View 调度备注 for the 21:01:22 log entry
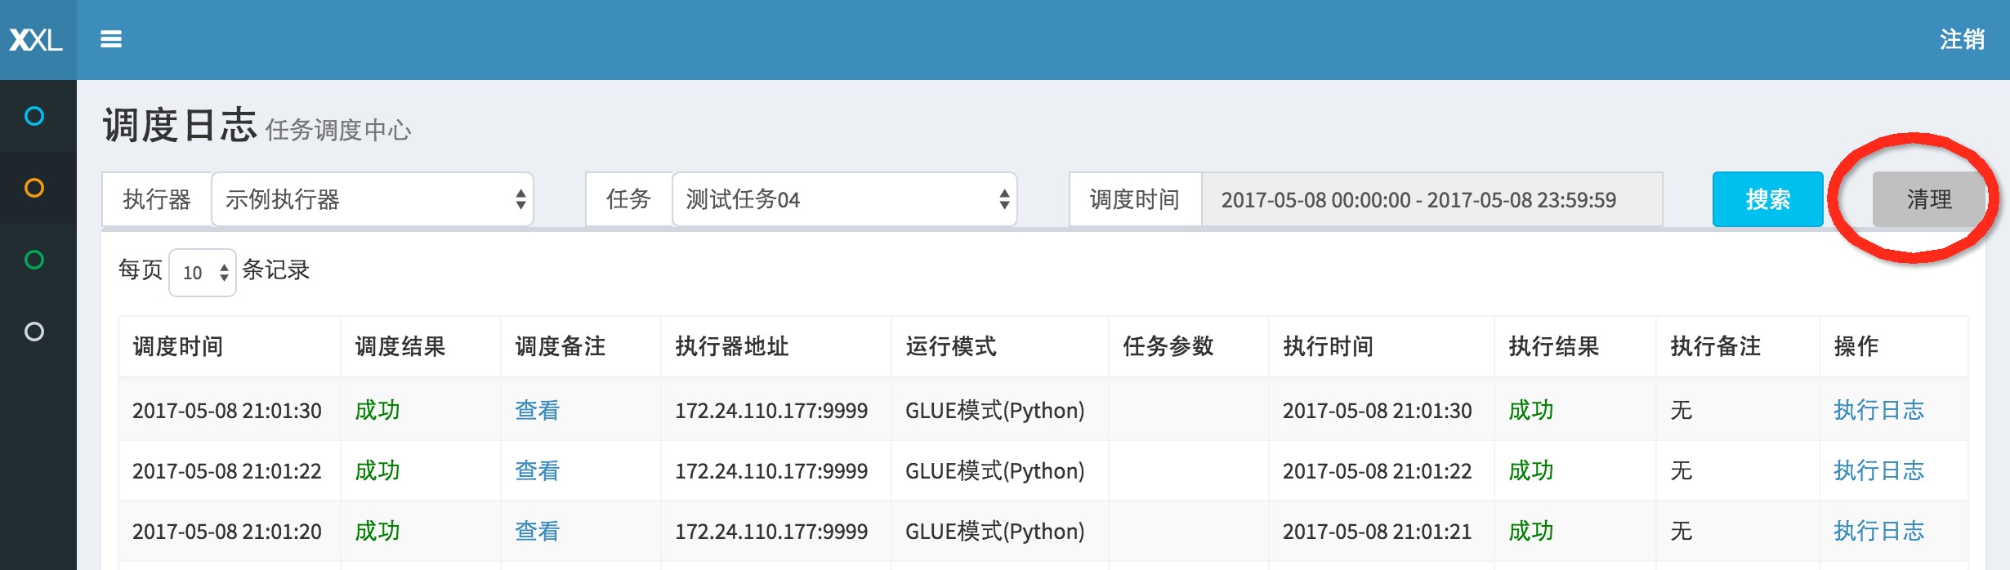The height and width of the screenshot is (570, 2010). pos(537,470)
